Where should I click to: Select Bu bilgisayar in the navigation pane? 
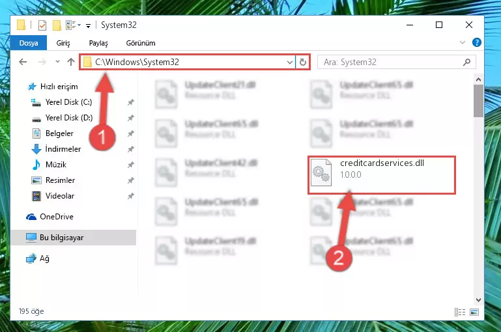pyautogui.click(x=74, y=238)
